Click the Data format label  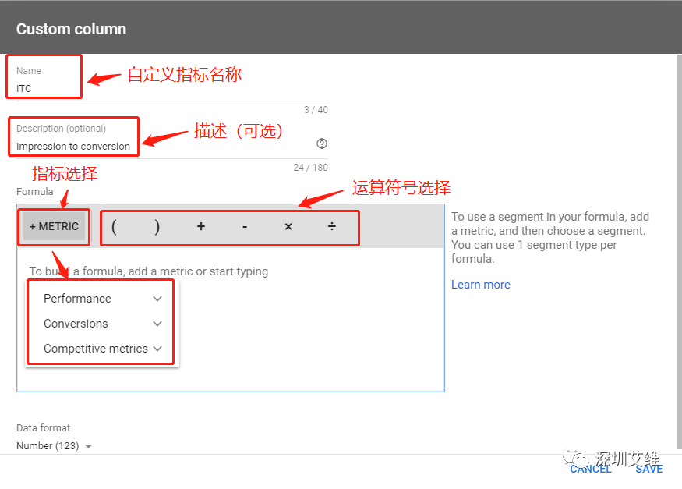tap(43, 428)
